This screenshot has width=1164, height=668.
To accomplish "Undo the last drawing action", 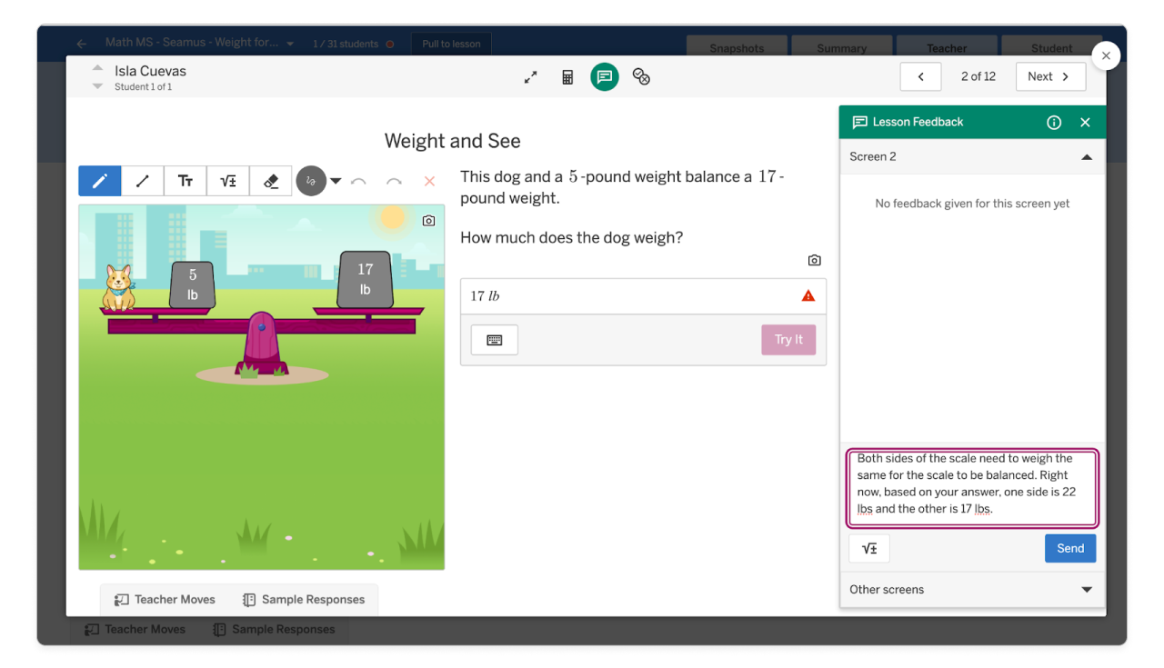I will 359,181.
